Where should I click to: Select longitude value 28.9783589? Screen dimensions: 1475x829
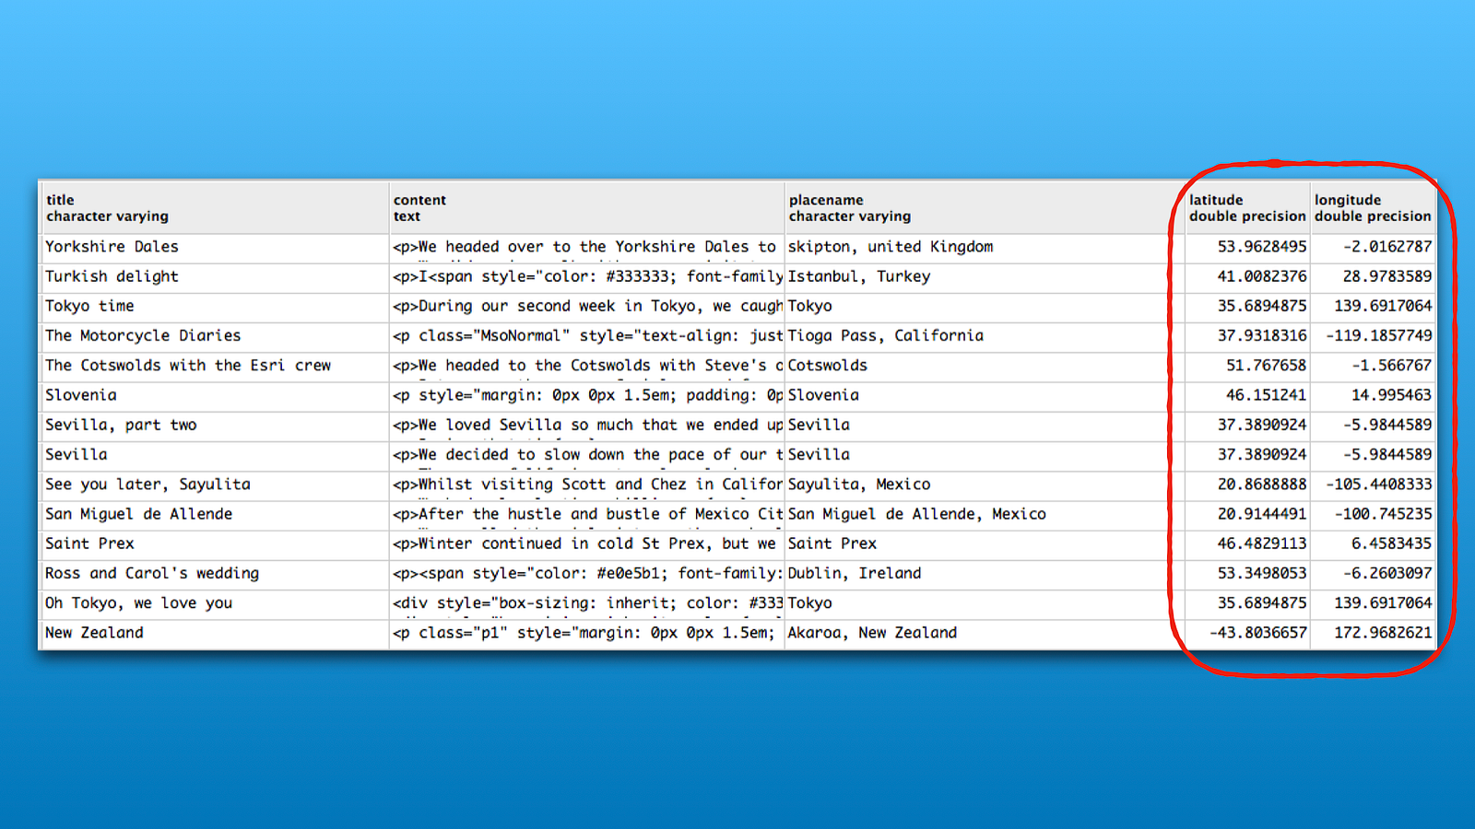[x=1373, y=276]
